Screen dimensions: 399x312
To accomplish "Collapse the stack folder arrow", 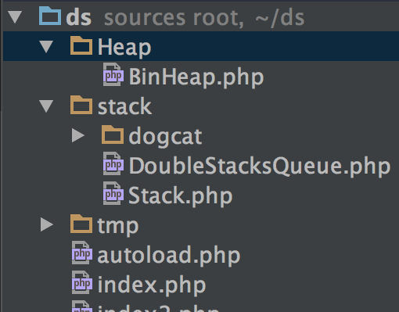I will [46, 106].
